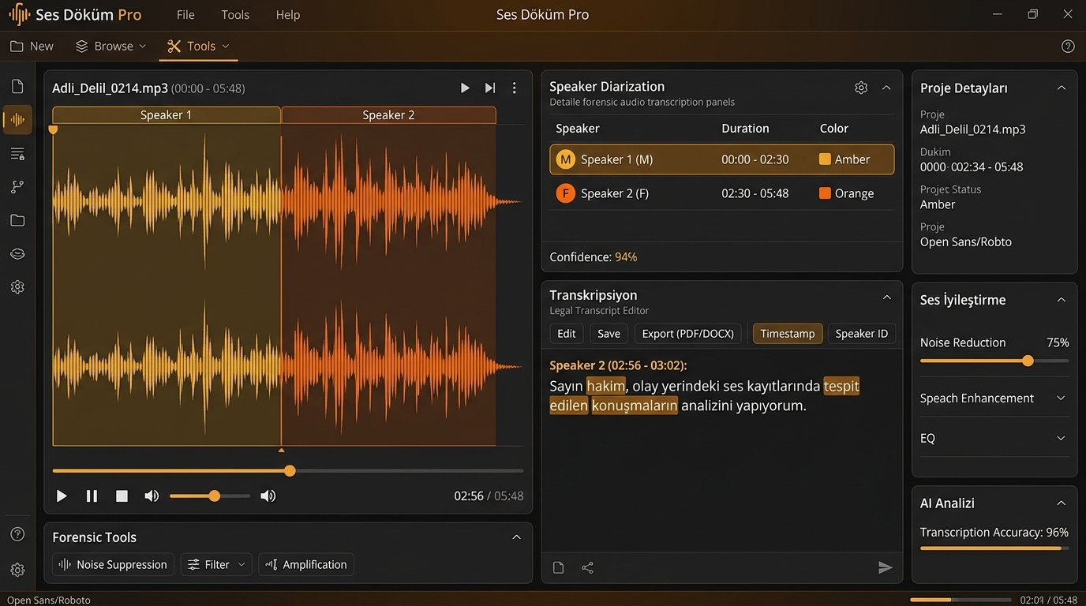This screenshot has height=606, width=1086.
Task: Toggle the Timestamp display option
Action: (788, 334)
